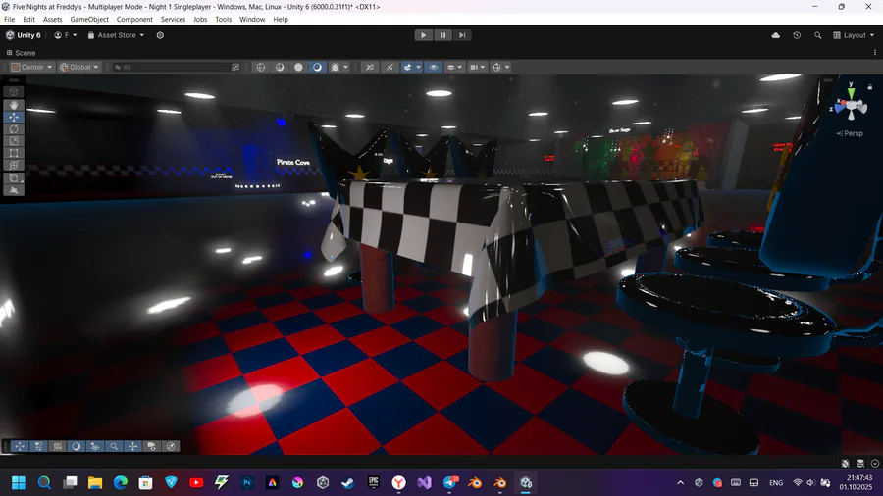Toggle the gizmo lock icon

coord(869,87)
